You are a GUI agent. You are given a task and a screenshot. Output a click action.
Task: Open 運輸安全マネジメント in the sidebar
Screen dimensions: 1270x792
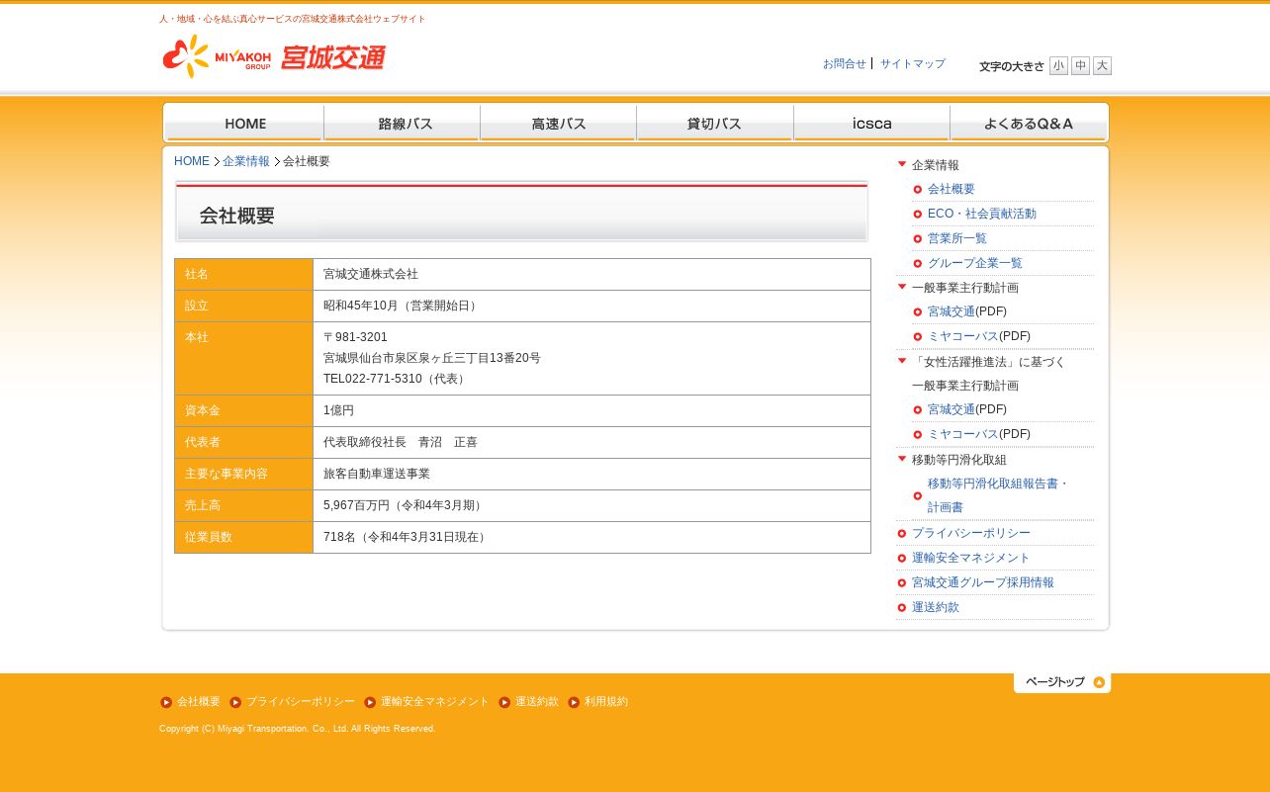(971, 558)
